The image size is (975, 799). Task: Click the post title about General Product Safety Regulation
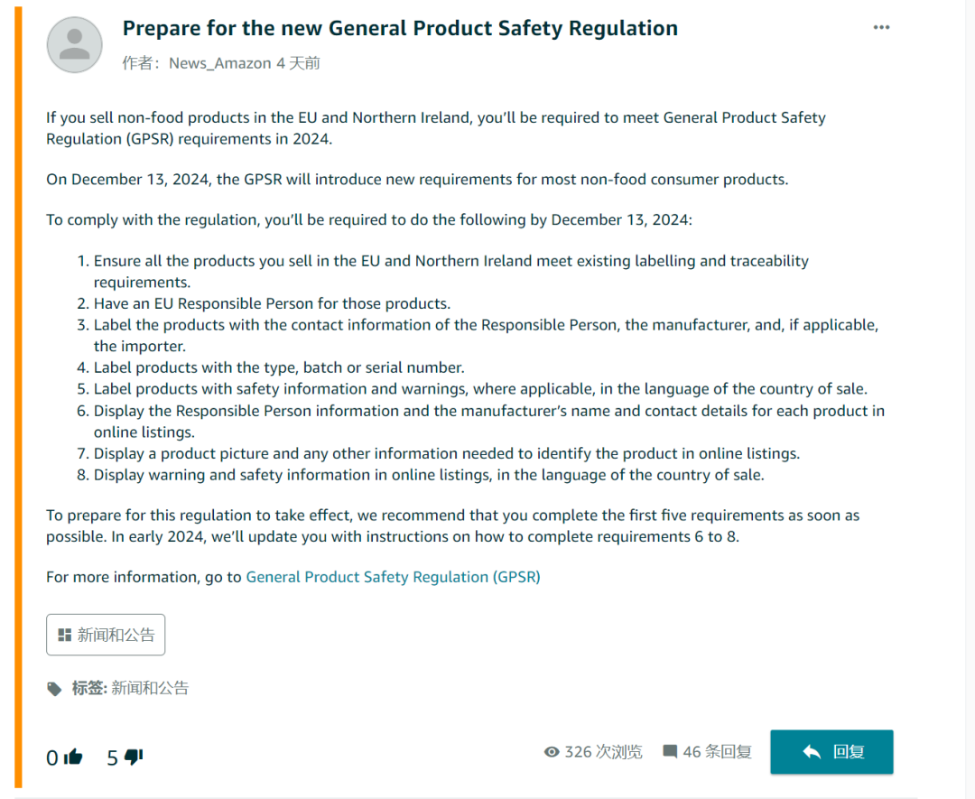[x=400, y=29]
